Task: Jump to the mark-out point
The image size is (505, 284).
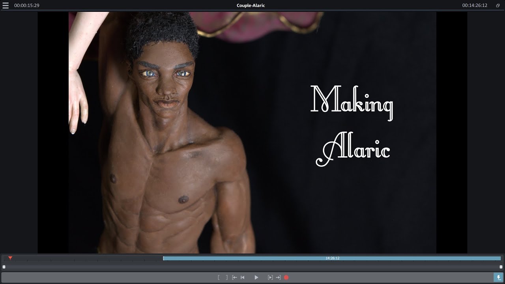Action: (x=278, y=277)
